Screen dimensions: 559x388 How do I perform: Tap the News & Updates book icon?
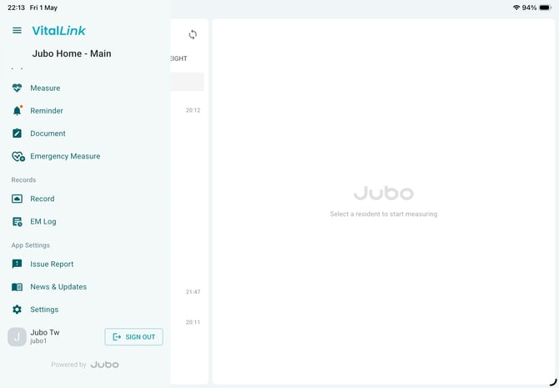17,287
